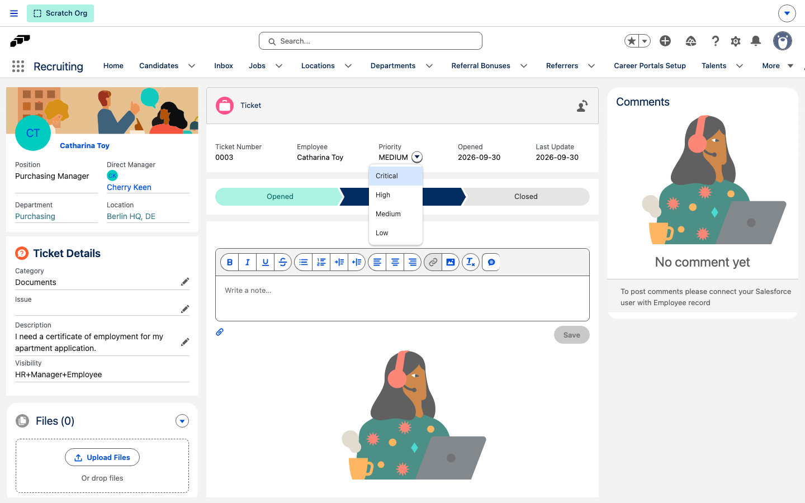Open Cherry Keen's manager profile link

click(x=129, y=187)
